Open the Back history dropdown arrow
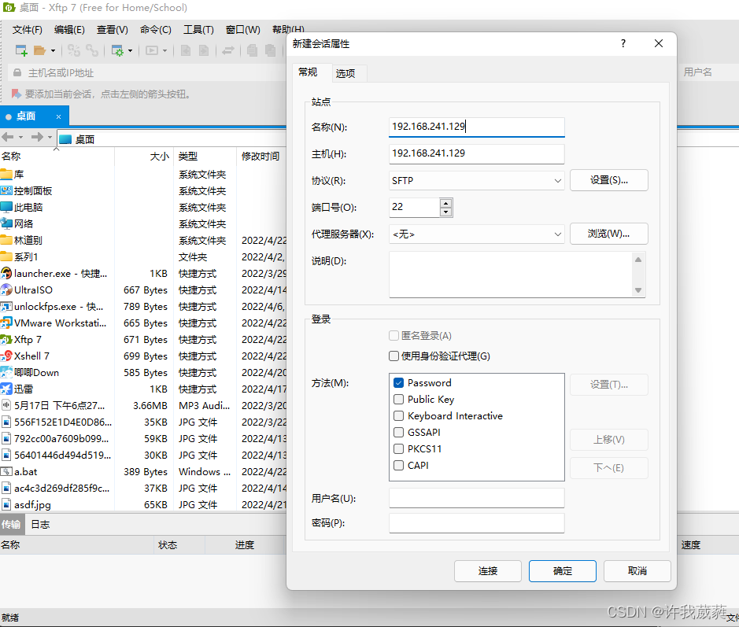This screenshot has width=739, height=627. click(20, 137)
